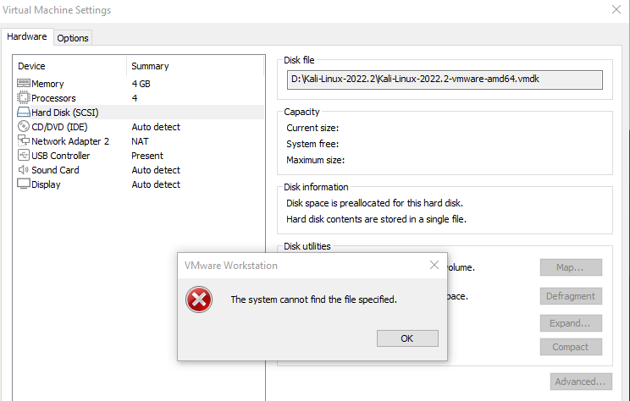630x401 pixels.
Task: Click the Network Adapter 2 icon
Action: coord(24,140)
